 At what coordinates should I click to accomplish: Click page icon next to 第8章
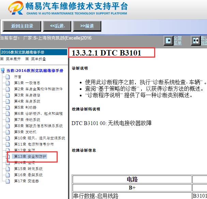(x=8, y=126)
